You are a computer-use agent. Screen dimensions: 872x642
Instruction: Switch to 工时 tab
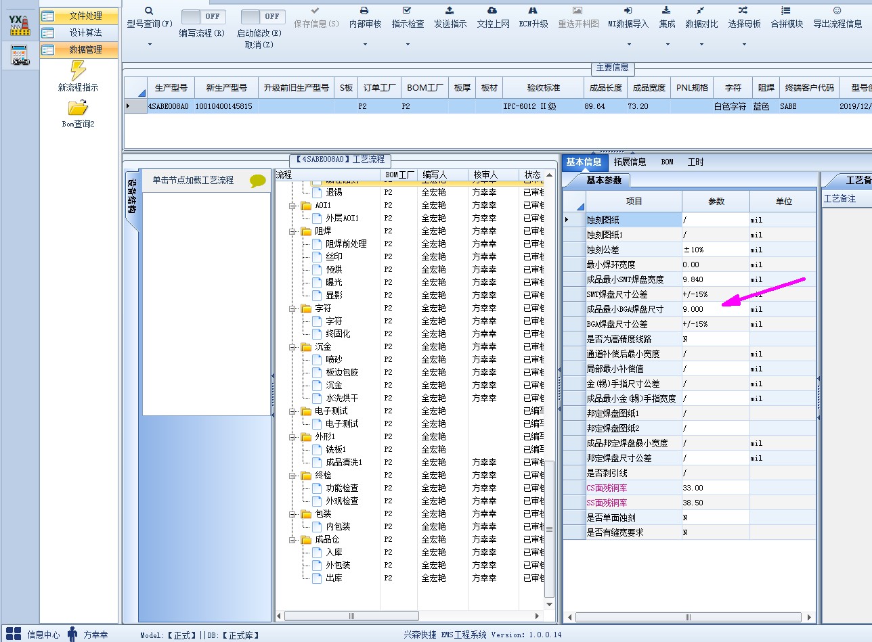pyautogui.click(x=695, y=162)
